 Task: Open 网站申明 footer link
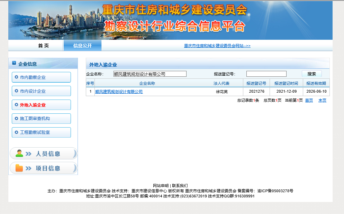pyautogui.click(x=161, y=186)
